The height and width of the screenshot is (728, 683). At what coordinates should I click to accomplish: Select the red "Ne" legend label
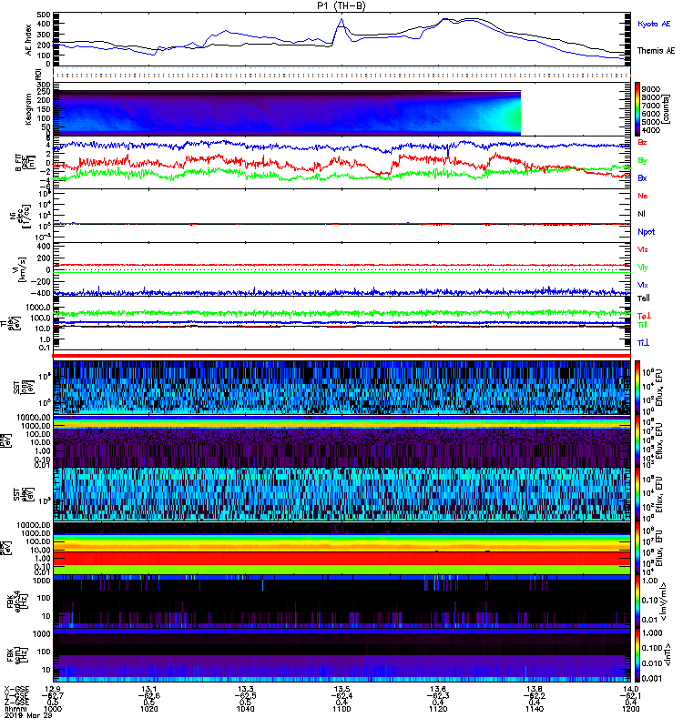[x=643, y=196]
